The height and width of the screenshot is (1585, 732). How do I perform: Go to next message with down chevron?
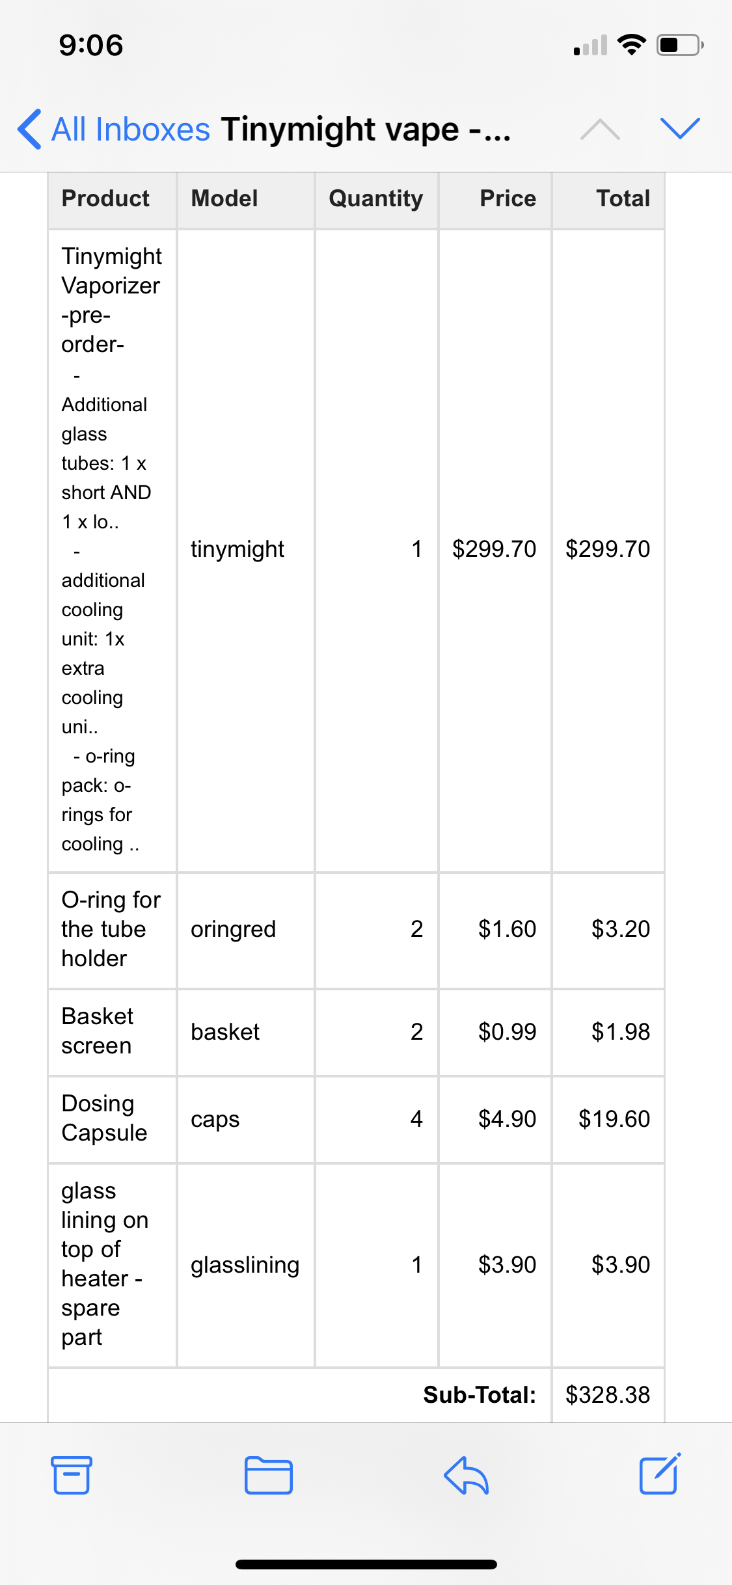pos(679,128)
